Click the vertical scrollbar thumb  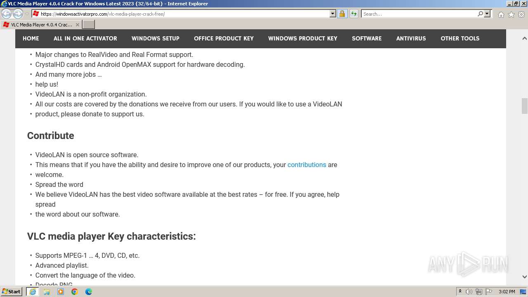[524, 106]
